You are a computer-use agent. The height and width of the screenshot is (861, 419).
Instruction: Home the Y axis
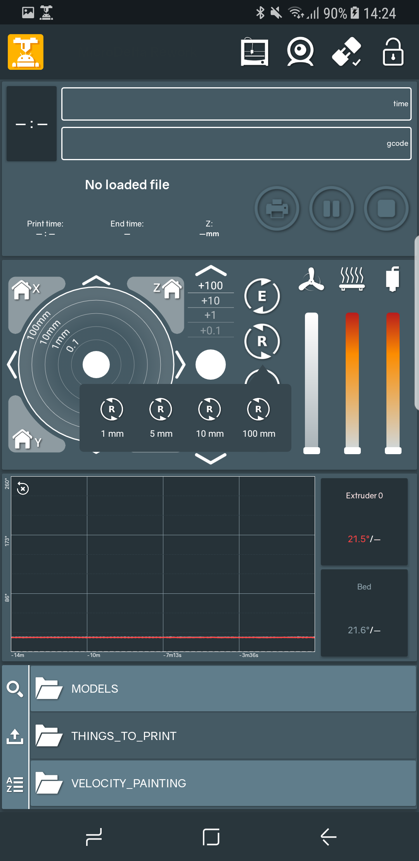tap(26, 440)
